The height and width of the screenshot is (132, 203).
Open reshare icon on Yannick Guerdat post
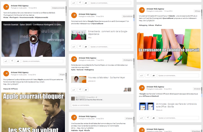[x=12, y=61]
